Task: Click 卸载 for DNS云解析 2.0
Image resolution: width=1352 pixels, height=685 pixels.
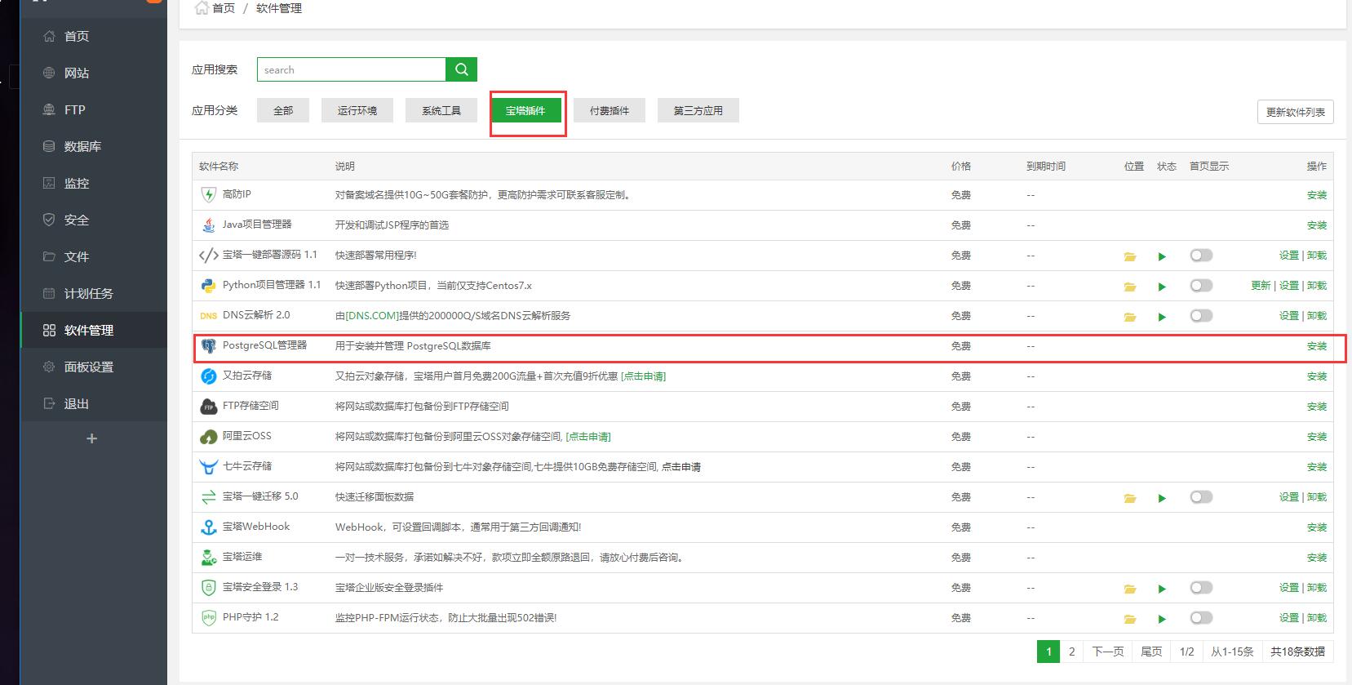Action: (1317, 316)
